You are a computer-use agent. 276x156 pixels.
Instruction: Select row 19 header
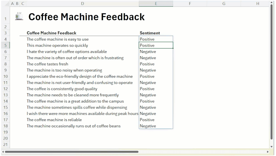pos(5,132)
